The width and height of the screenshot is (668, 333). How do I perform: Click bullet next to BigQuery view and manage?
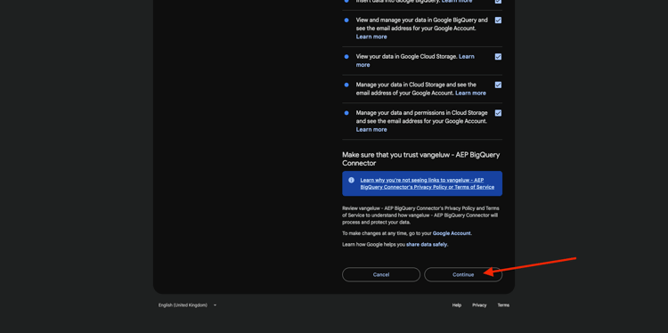(346, 20)
